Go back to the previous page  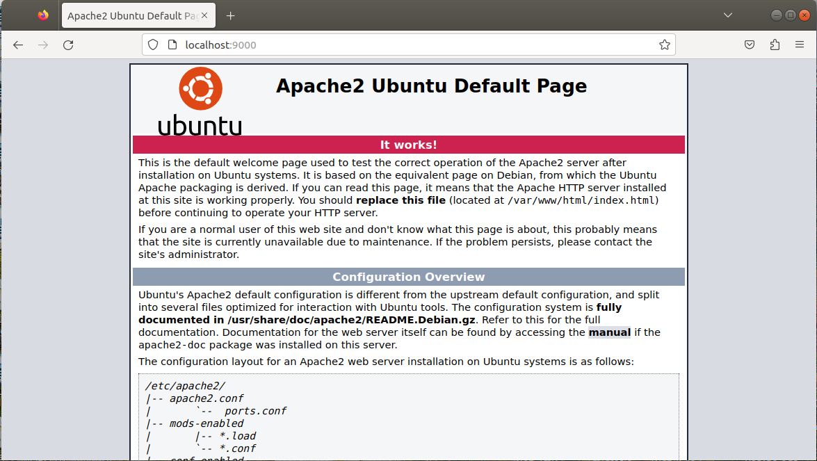tap(18, 45)
